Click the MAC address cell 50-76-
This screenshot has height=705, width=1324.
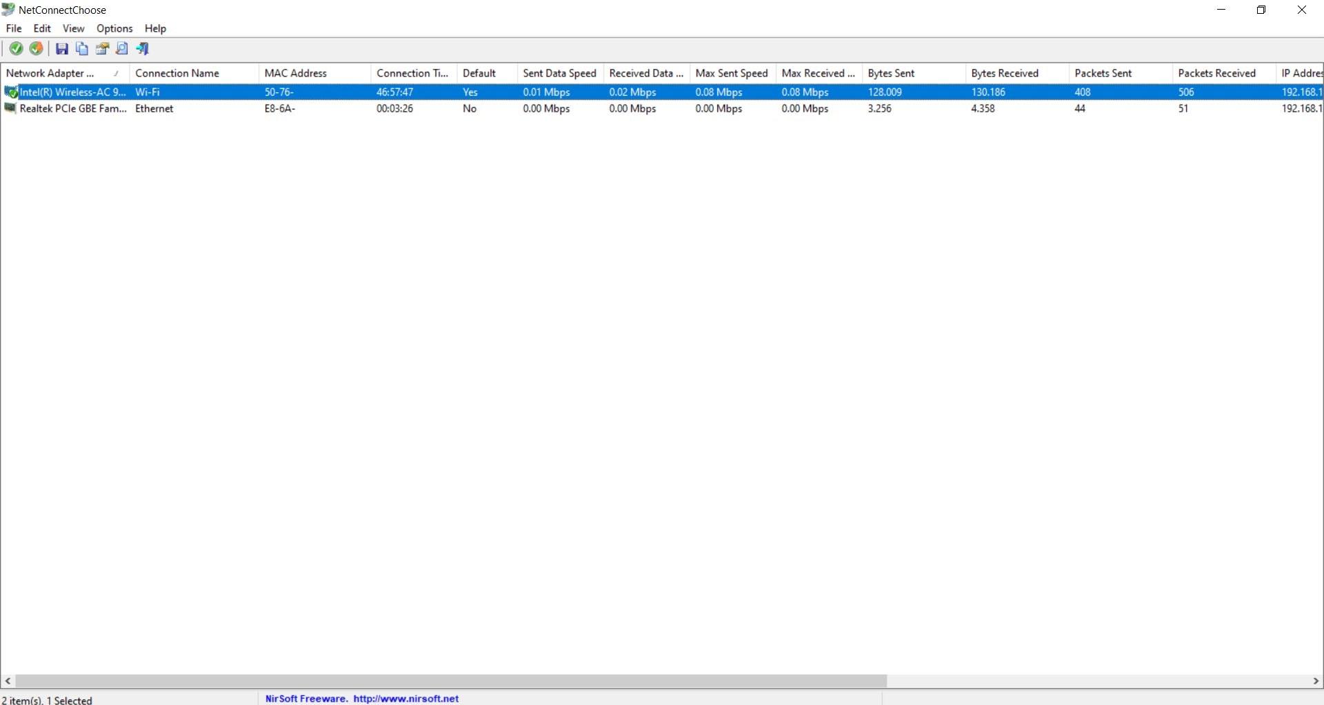click(x=279, y=92)
